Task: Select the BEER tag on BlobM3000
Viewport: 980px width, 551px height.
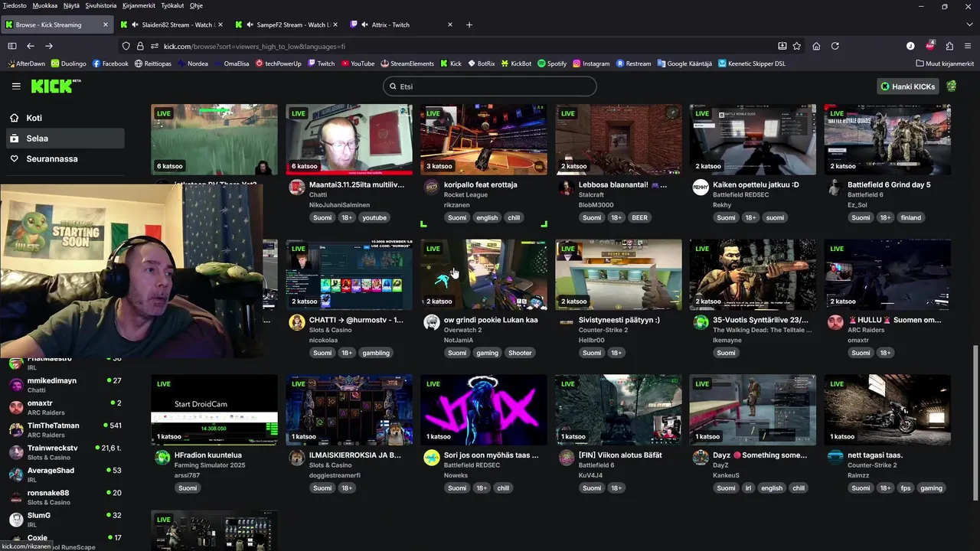Action: click(640, 217)
